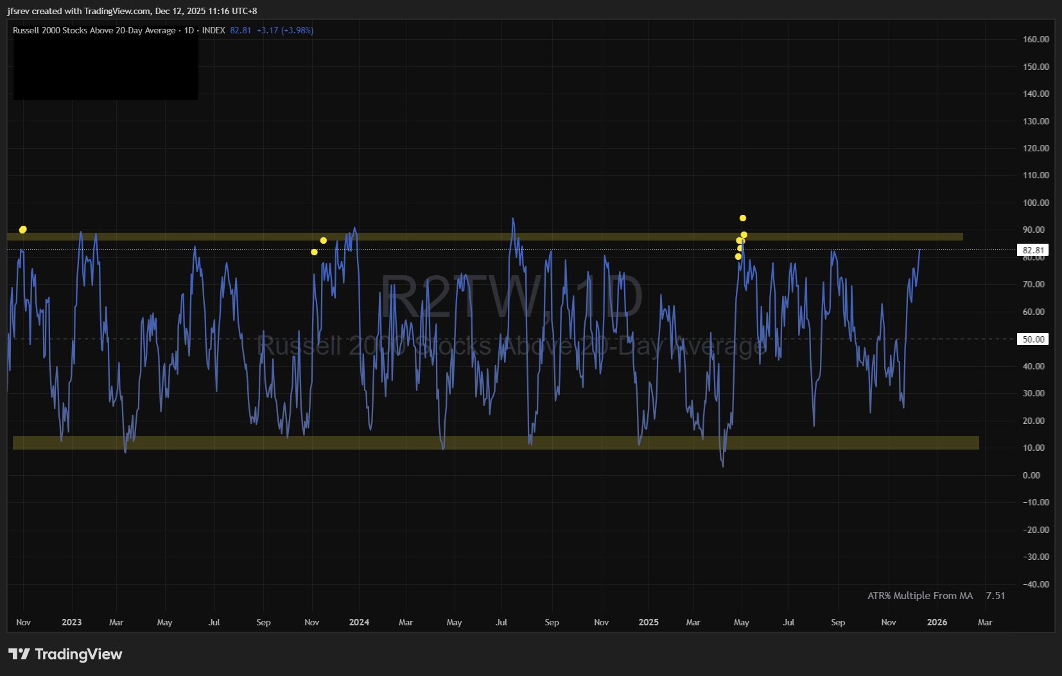Click the 82.81 current price label on axis
Image resolution: width=1062 pixels, height=676 pixels.
coord(1032,250)
